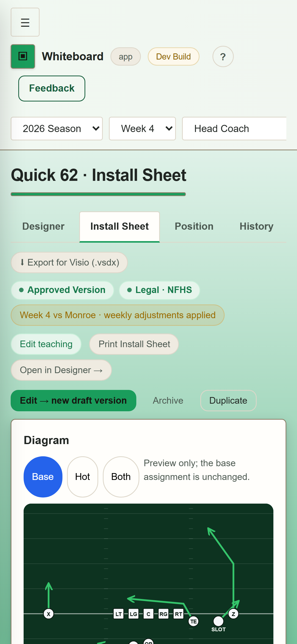Screen dimensions: 297x644
Task: Select the TE player marker
Action: click(x=193, y=621)
